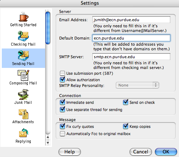This screenshot has height=157, width=179.
Task: Select the Replying settings icon
Action: coord(23,133)
